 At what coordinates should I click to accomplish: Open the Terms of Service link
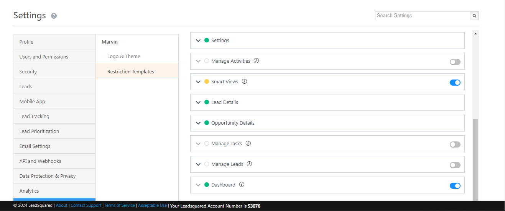tap(120, 206)
